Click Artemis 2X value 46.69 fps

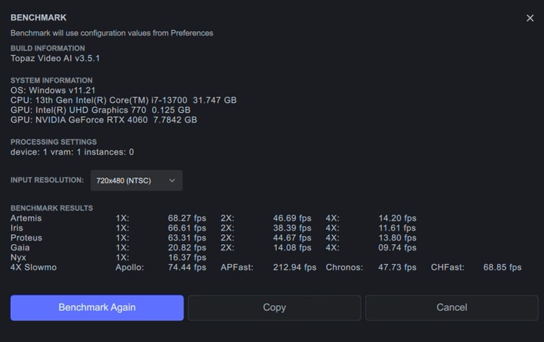coord(292,218)
